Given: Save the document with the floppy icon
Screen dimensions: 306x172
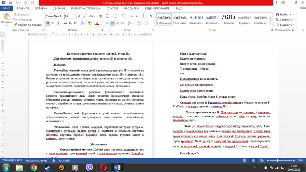Looking at the screenshot, I should [x=10, y=3].
